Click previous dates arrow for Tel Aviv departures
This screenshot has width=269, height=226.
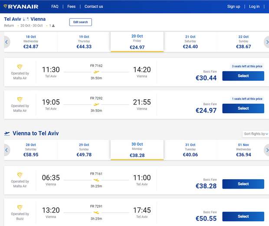tap(7, 42)
